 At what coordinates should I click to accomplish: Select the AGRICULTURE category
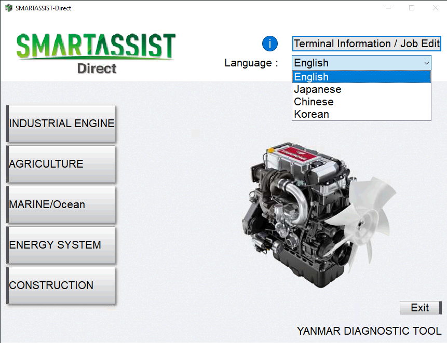pos(61,164)
